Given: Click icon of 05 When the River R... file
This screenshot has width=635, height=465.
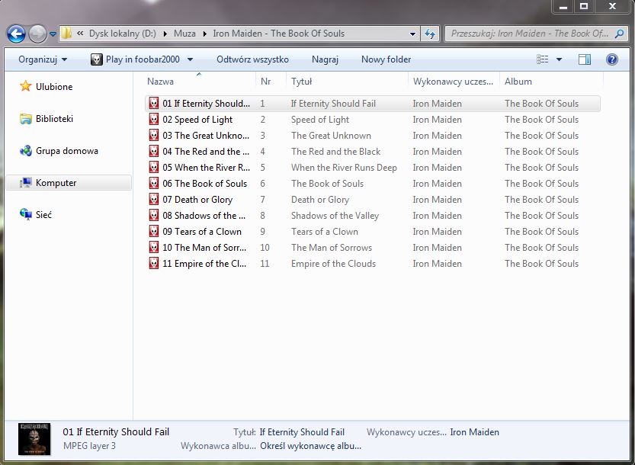Looking at the screenshot, I should [x=154, y=167].
